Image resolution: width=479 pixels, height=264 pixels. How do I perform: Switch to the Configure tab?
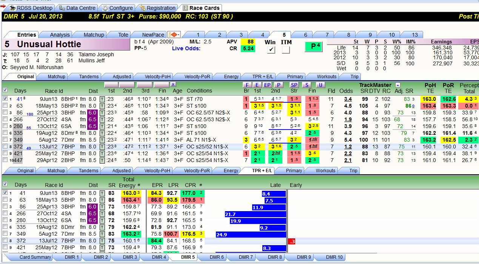[117, 8]
